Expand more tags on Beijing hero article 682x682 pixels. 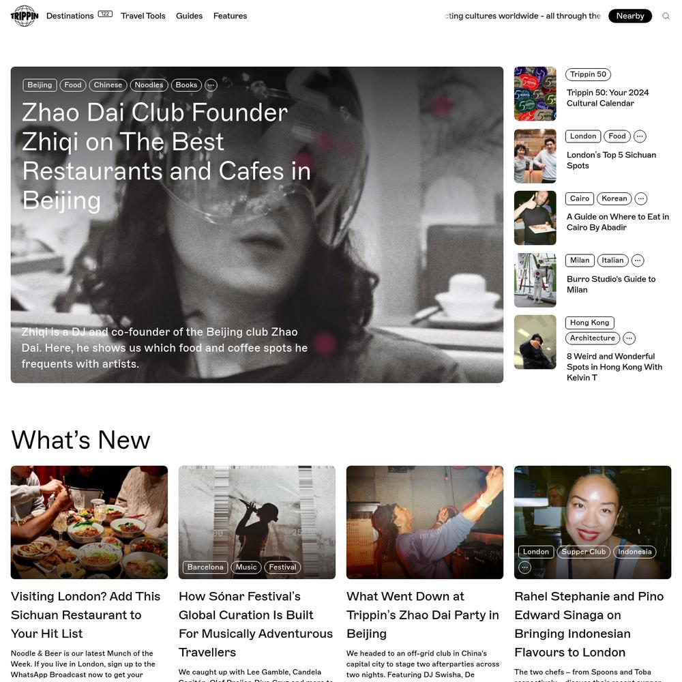point(211,85)
